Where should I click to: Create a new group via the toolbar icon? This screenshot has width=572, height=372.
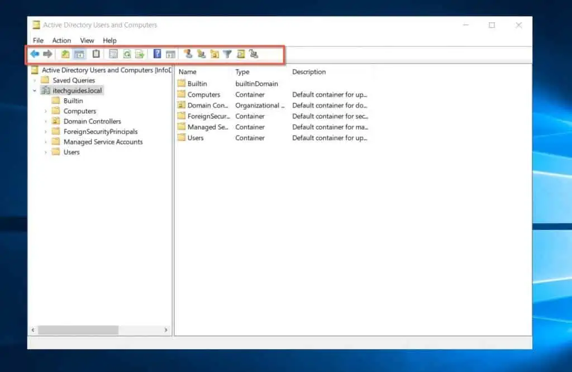[201, 54]
